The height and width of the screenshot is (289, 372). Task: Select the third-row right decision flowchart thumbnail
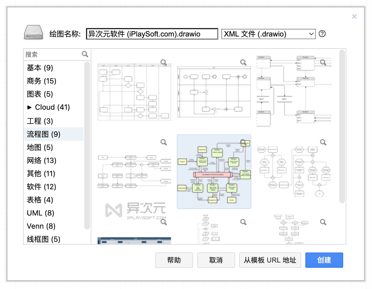click(290, 229)
